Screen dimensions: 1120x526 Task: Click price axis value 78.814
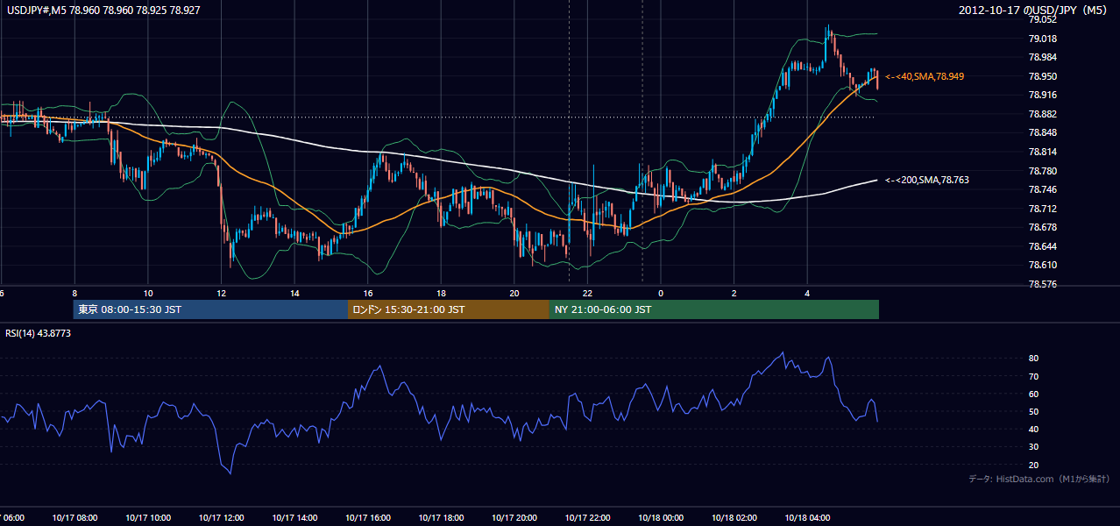click(x=1042, y=152)
